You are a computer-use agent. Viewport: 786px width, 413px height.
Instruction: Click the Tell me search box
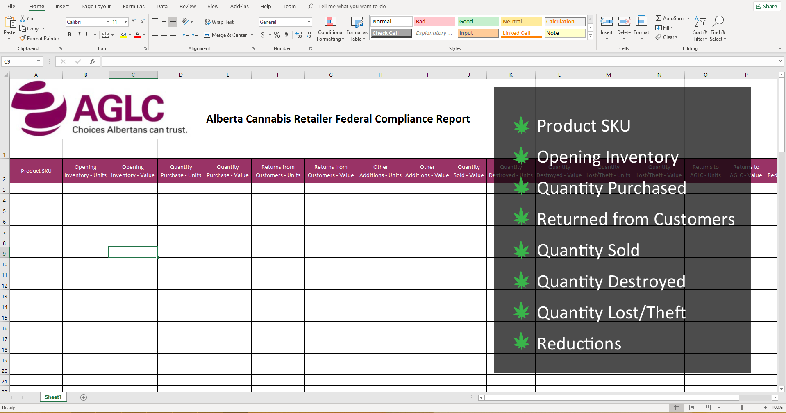click(352, 7)
